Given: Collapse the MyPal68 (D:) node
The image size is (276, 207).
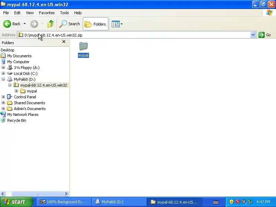Looking at the screenshot, I should (x=3, y=79).
